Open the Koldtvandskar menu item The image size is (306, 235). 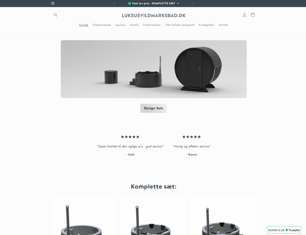click(152, 25)
